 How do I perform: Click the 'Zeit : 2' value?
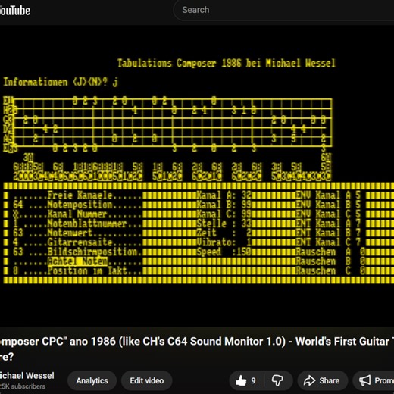click(224, 233)
